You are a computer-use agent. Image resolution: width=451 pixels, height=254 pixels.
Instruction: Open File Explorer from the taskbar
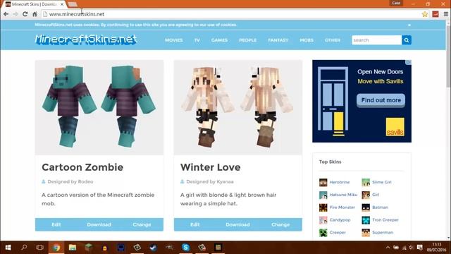[x=72, y=248]
